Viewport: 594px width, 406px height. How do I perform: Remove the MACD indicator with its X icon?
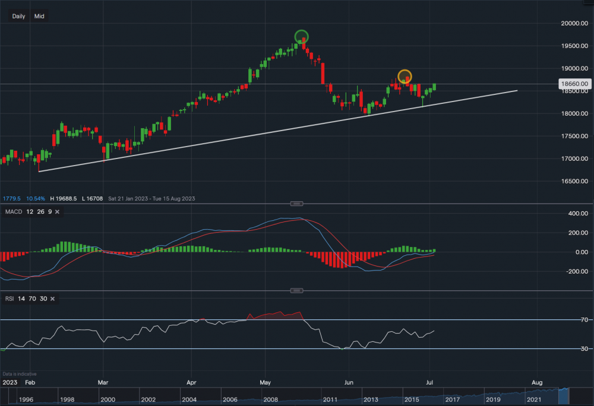pos(57,211)
